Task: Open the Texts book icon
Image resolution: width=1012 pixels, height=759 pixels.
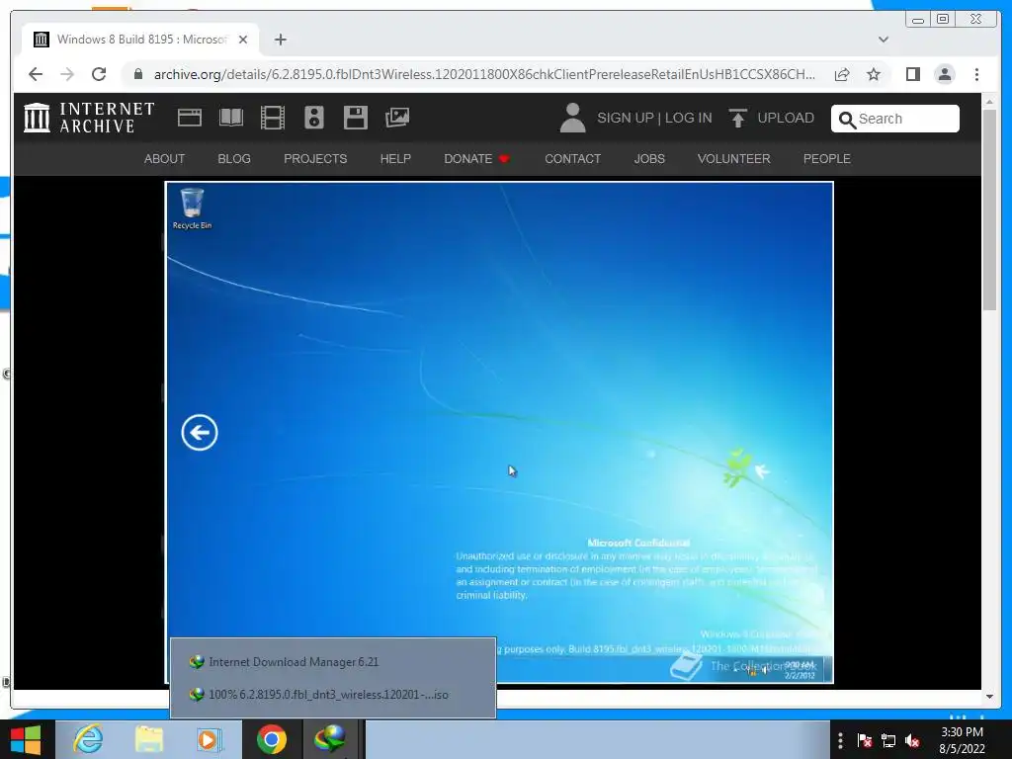Action: point(231,118)
